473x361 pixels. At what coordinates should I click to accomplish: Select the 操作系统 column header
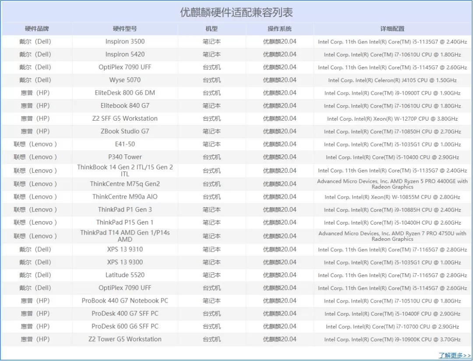click(279, 29)
